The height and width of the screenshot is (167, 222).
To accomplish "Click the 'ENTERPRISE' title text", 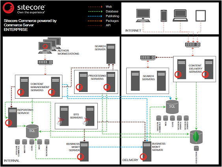I will pyautogui.click(x=16, y=29).
